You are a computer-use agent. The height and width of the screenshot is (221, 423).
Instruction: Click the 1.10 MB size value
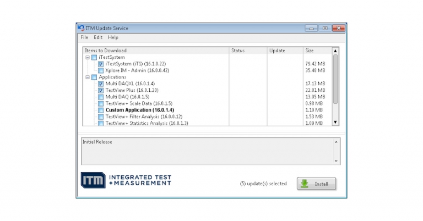point(314,110)
